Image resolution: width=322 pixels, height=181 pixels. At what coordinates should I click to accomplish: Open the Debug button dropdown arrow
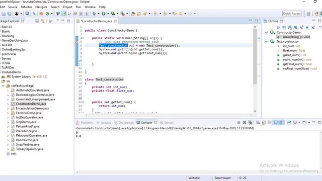[99, 14]
